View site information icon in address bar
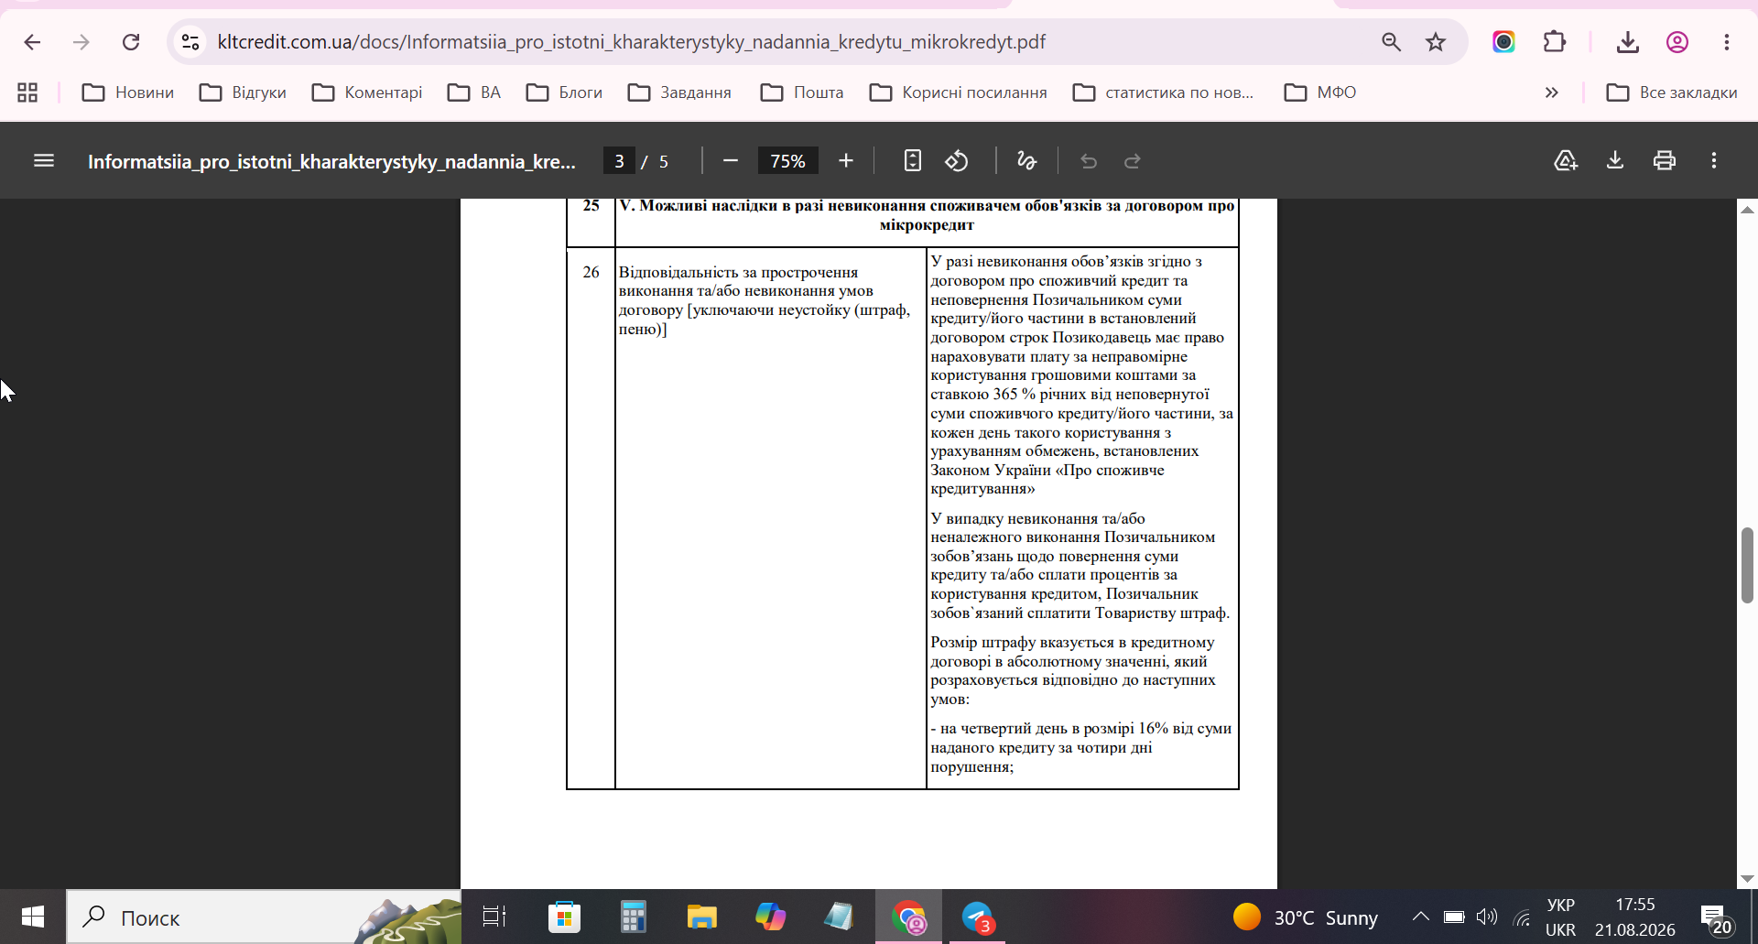1758x944 pixels. [190, 42]
